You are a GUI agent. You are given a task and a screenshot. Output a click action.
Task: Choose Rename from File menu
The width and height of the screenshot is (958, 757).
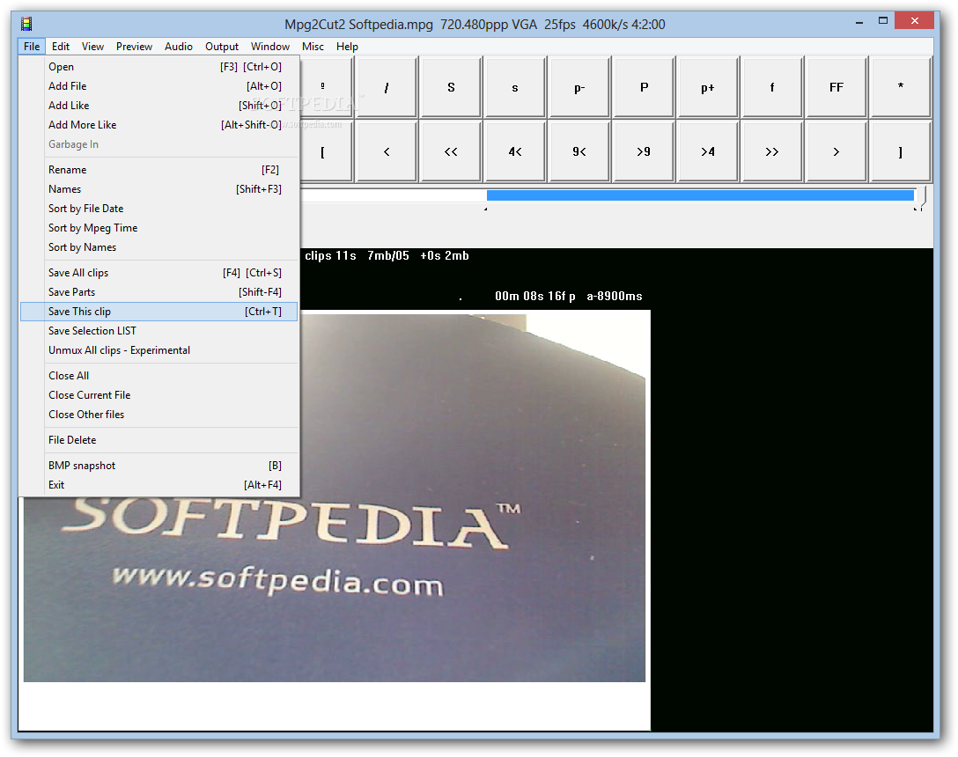pyautogui.click(x=158, y=170)
